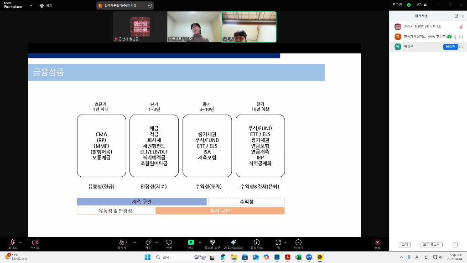
Task: Open the Apps icon in the toolbar
Action: coord(278,242)
